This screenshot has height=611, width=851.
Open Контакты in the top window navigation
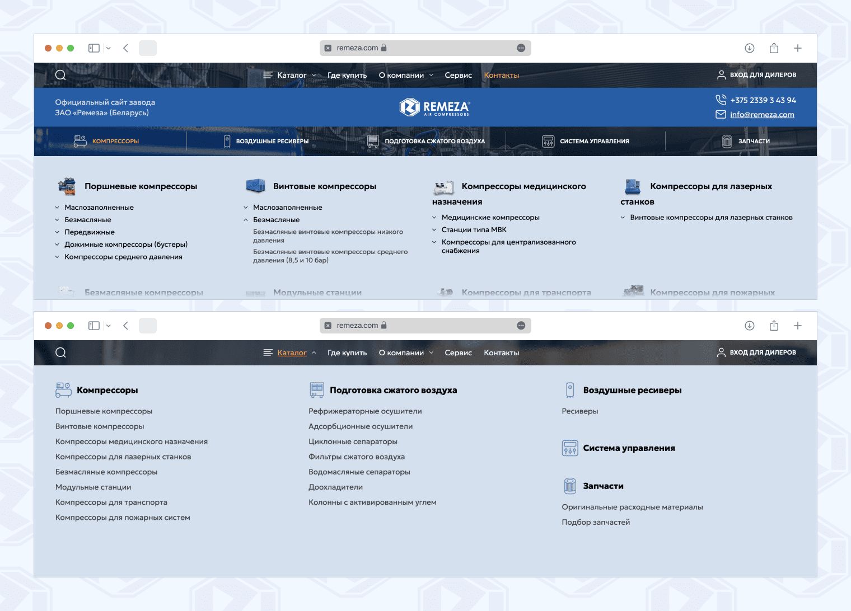click(x=502, y=75)
